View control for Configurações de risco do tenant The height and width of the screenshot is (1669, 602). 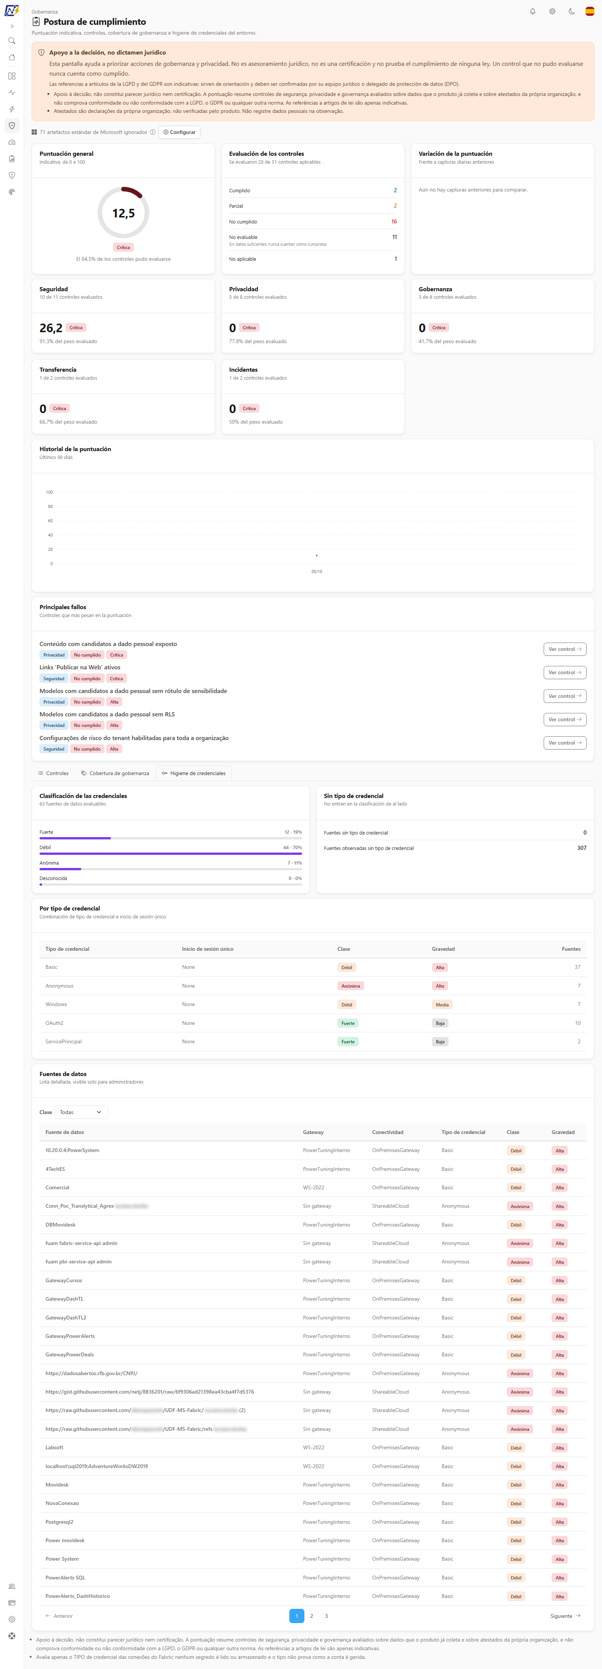pos(565,743)
